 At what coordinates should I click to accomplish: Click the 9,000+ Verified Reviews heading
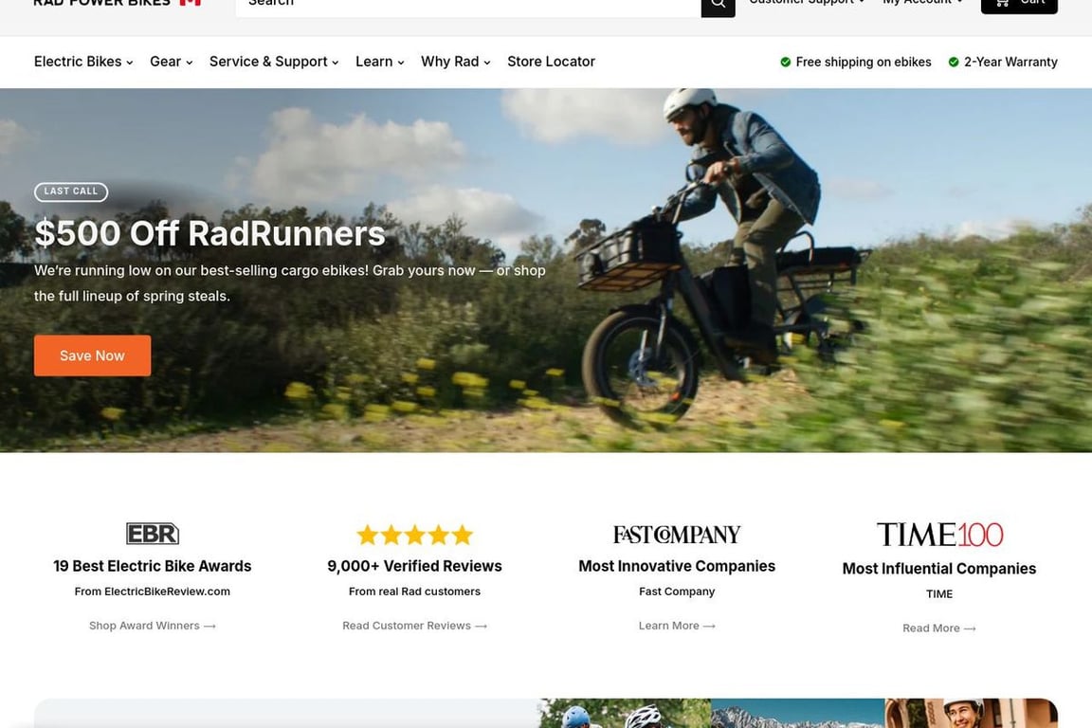414,566
